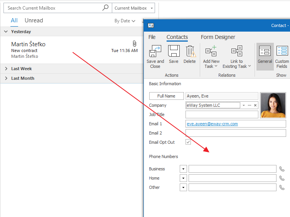Clear the Company field with X
Viewport: 290px width, 217px height.
[255, 105]
